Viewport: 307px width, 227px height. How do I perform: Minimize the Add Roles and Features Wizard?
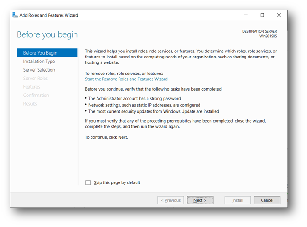coord(245,15)
